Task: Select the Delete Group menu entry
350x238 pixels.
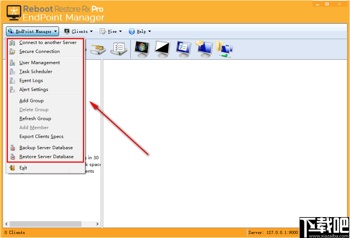Action: coord(45,110)
